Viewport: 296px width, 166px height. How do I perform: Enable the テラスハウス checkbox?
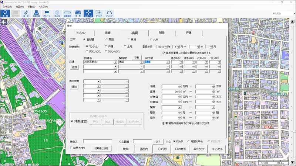(87, 51)
